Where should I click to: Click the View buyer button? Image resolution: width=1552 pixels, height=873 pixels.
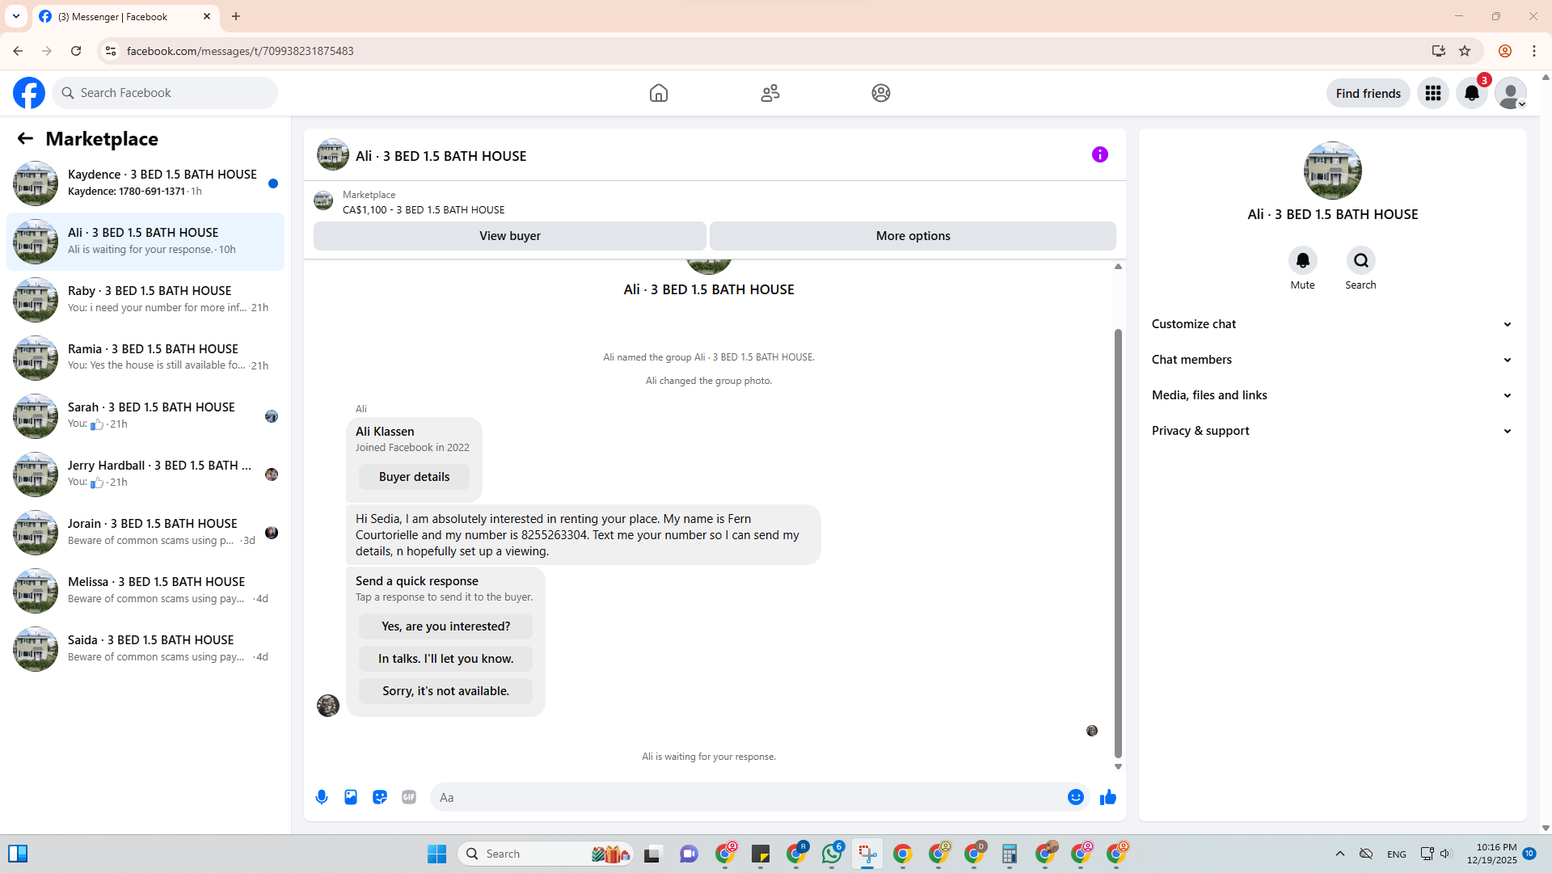[509, 236]
